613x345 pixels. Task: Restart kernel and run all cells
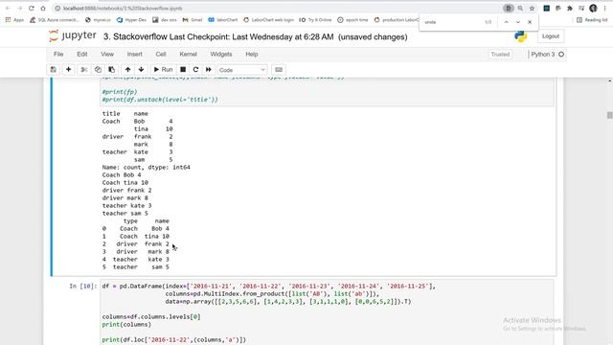(x=209, y=70)
